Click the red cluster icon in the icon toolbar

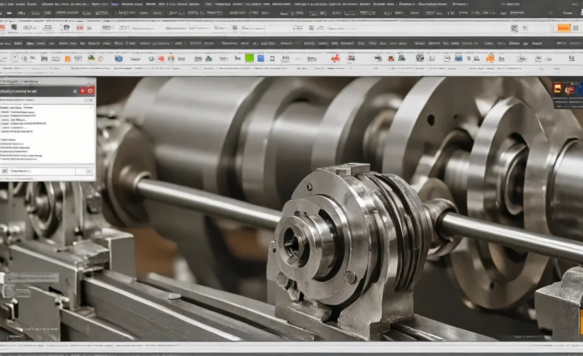pyautogui.click(x=336, y=58)
